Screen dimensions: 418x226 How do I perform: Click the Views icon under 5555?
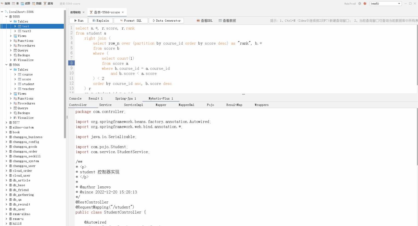point(15,36)
